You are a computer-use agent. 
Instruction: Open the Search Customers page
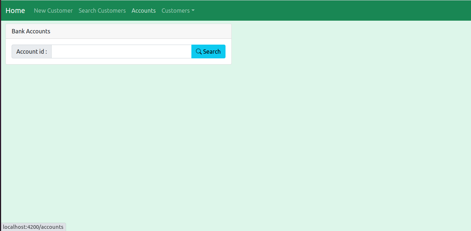[x=102, y=11]
